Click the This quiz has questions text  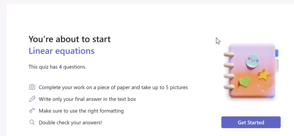[x=57, y=67]
